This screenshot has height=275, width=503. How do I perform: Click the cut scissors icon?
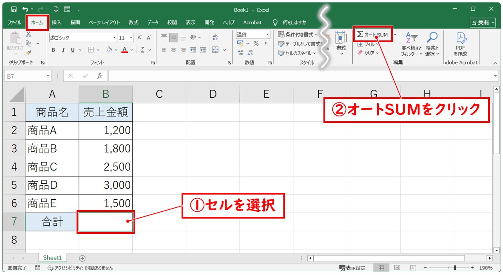[28, 35]
